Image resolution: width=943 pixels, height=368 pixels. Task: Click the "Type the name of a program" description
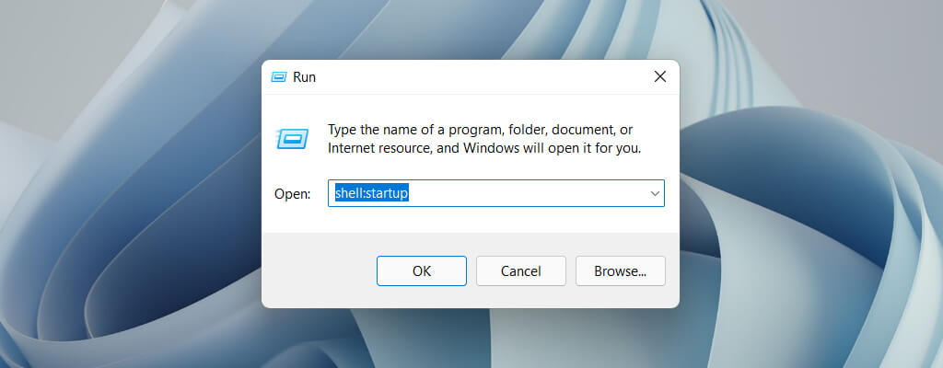click(x=484, y=139)
